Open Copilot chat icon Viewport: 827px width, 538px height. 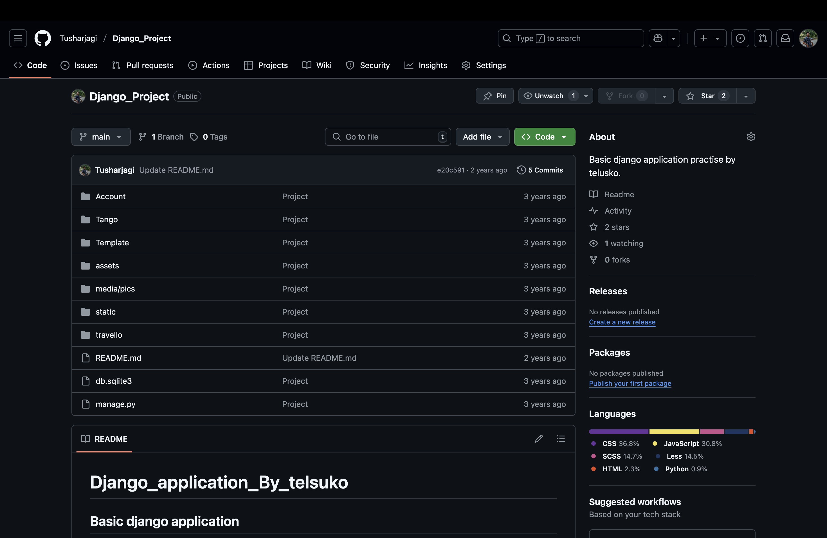(x=658, y=38)
